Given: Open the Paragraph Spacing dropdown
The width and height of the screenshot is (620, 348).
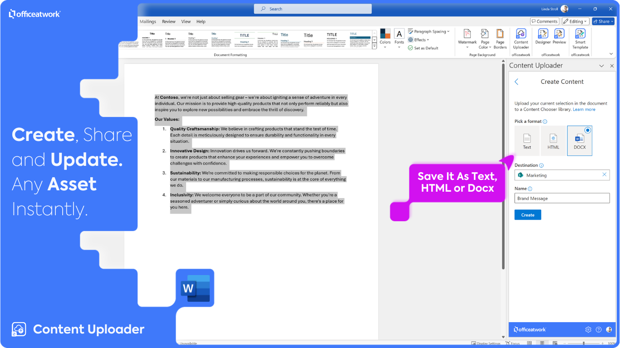Looking at the screenshot, I should pos(428,31).
